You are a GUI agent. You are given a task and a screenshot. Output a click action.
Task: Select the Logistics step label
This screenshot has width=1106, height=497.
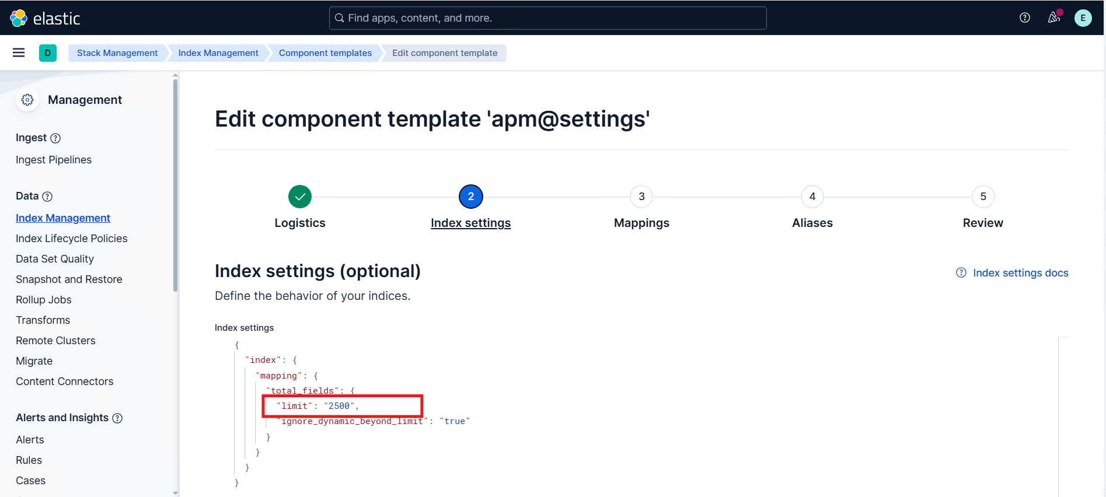tap(300, 223)
